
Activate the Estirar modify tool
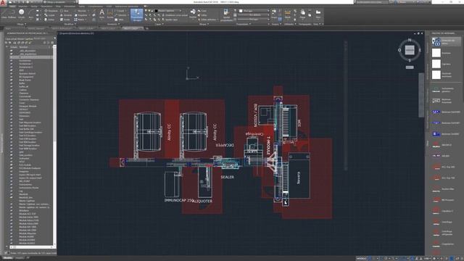point(50,20)
